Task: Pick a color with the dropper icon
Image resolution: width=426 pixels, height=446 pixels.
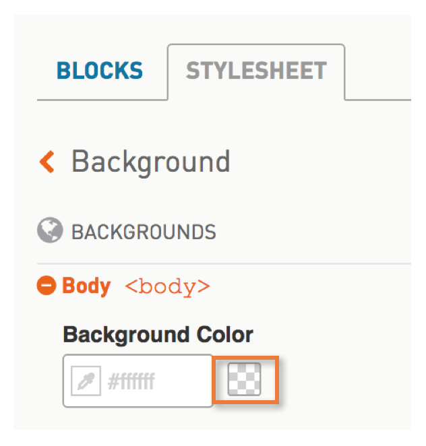Action: (x=86, y=381)
